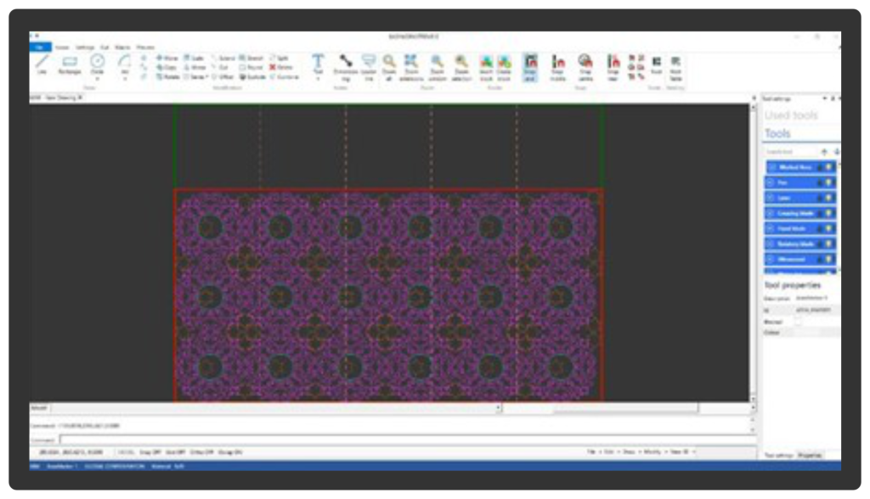The width and height of the screenshot is (870, 499).
Task: Expand the Laser tool entry
Action: coord(771,198)
